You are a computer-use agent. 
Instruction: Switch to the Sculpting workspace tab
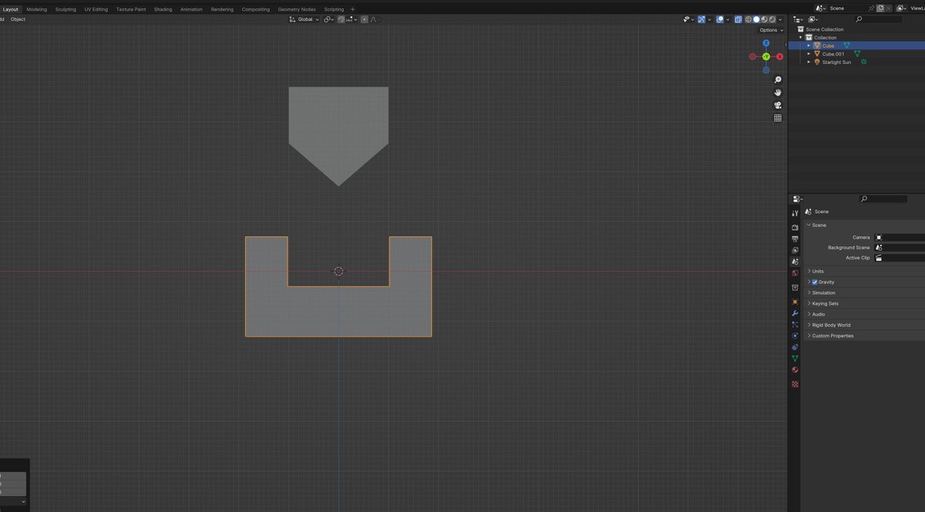tap(66, 9)
